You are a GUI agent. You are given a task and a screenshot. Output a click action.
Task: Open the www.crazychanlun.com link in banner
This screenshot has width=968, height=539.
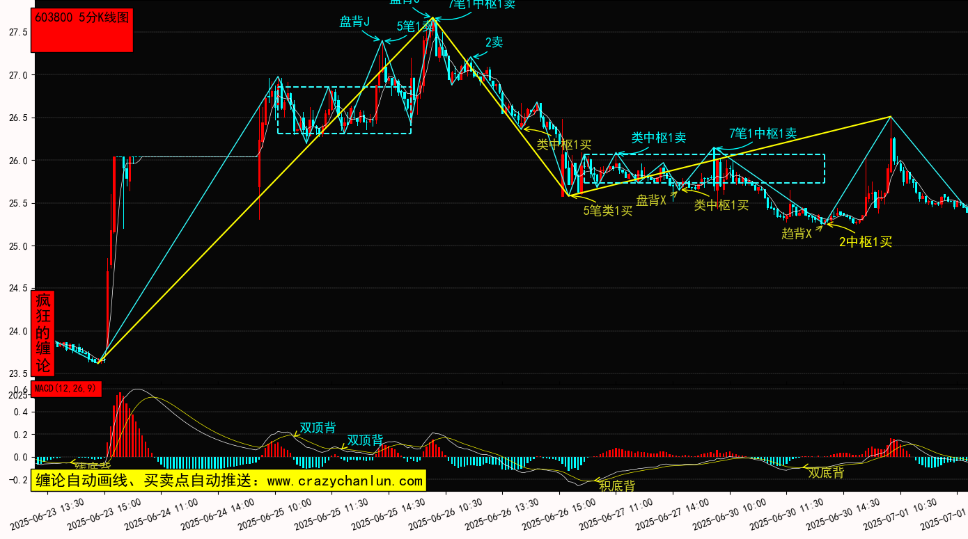[x=345, y=481]
